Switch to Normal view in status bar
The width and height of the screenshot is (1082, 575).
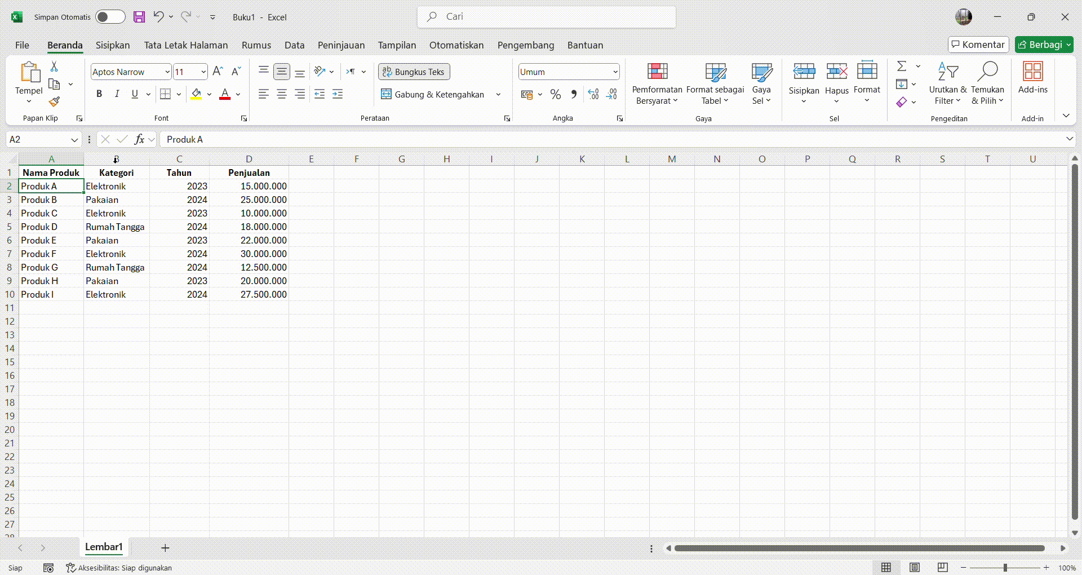[x=886, y=567]
